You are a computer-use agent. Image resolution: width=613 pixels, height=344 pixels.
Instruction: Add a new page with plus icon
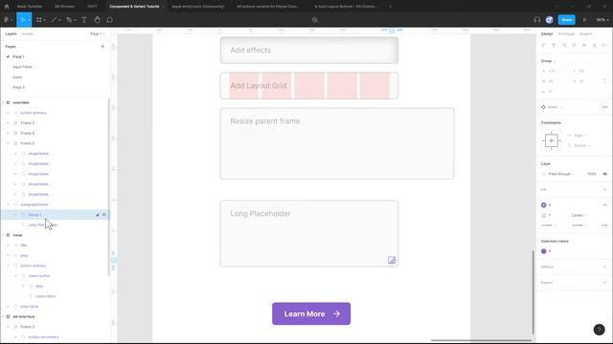click(102, 47)
